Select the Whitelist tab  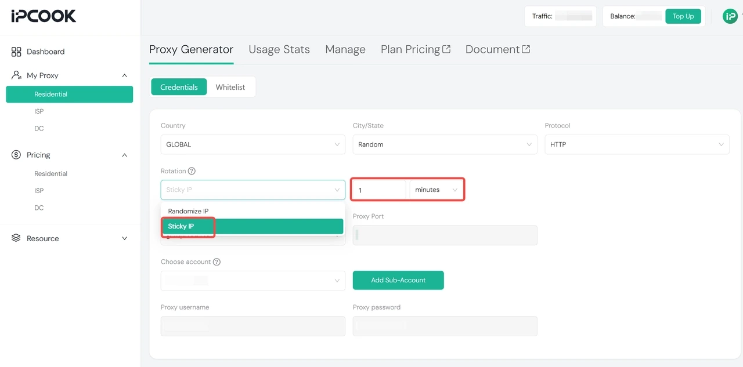(230, 87)
